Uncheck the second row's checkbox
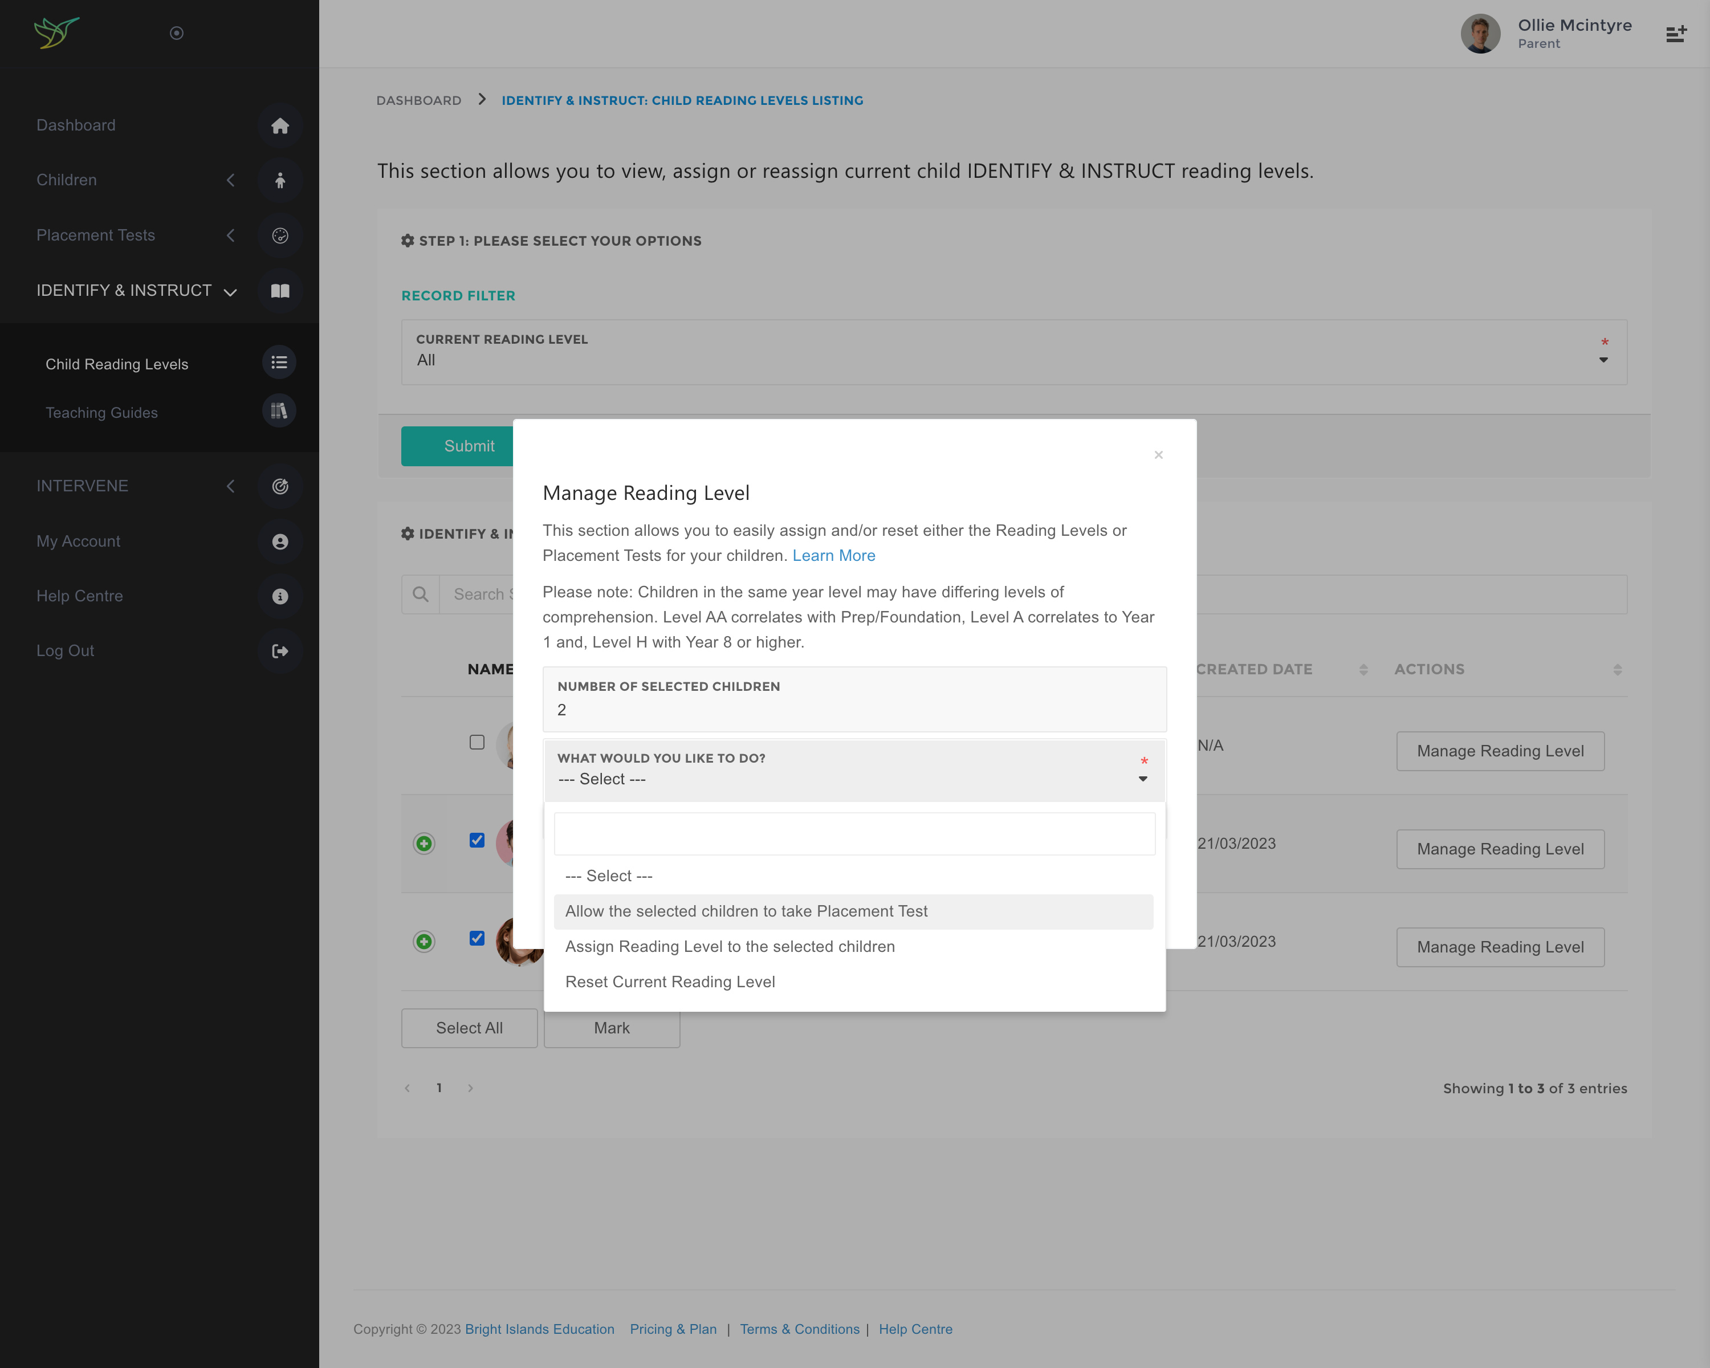 click(477, 840)
